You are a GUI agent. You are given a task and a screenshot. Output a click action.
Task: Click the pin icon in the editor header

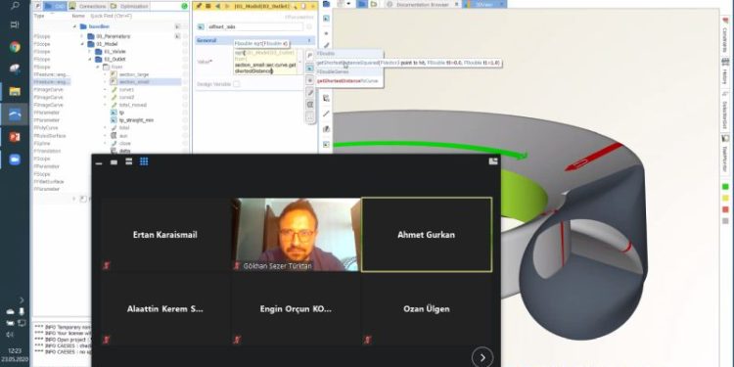199,6
